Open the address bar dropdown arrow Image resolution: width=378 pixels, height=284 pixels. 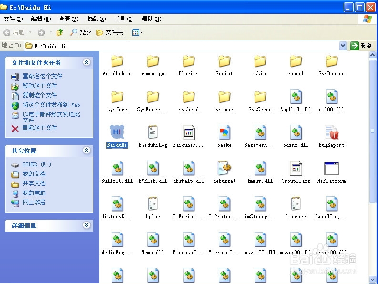click(x=343, y=46)
